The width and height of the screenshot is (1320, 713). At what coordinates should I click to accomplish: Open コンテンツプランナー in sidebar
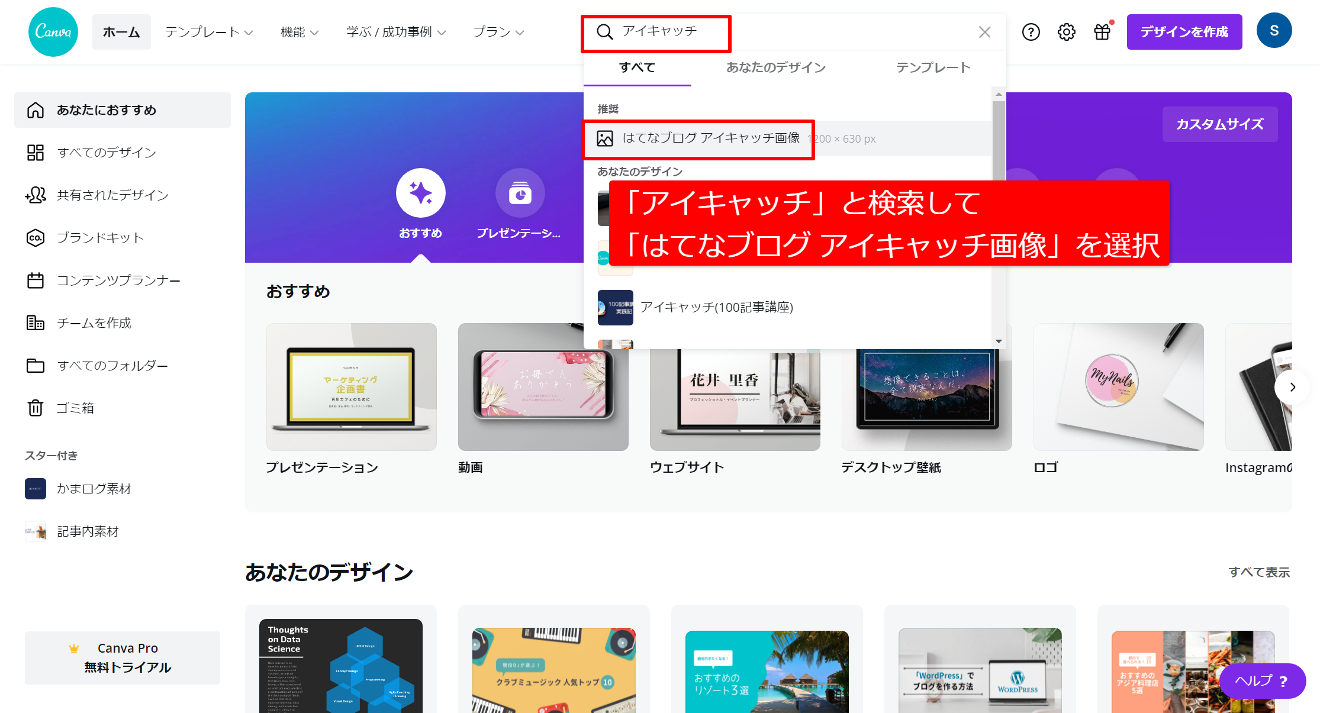point(123,280)
